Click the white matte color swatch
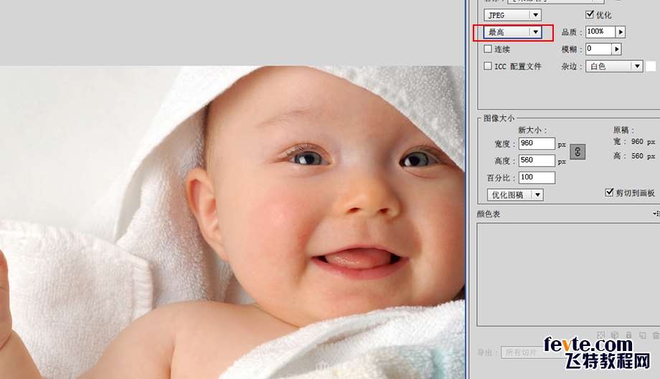Image resolution: width=660 pixels, height=379 pixels. point(651,66)
